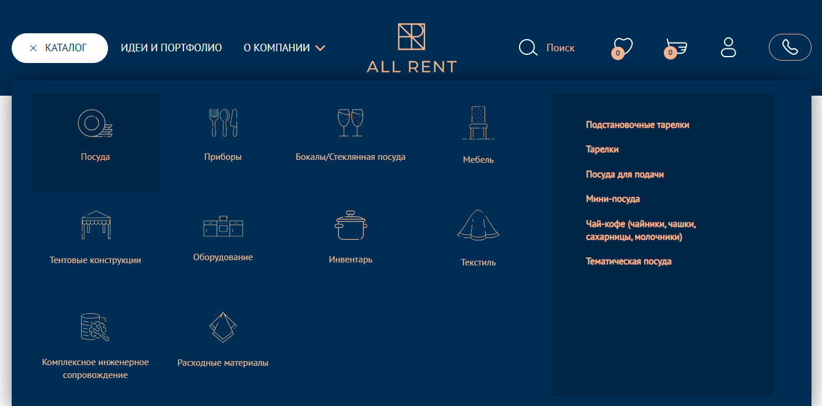
Task: Open the shopping cart icon
Action: coord(676,47)
